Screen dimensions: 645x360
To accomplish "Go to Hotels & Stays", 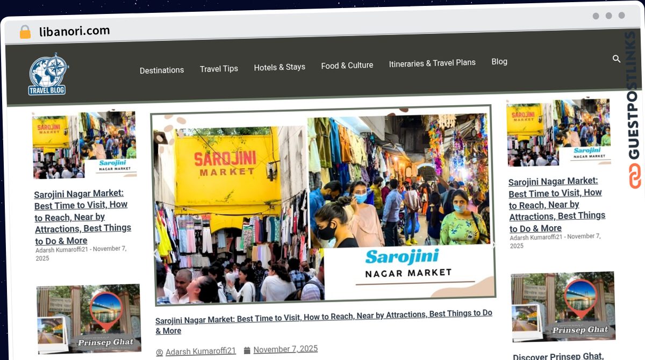I will [279, 67].
